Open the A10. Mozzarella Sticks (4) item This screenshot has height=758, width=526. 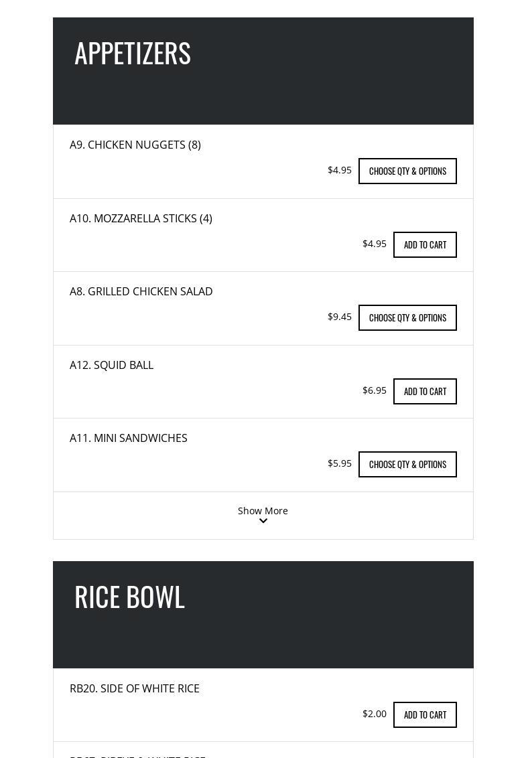[141, 218]
